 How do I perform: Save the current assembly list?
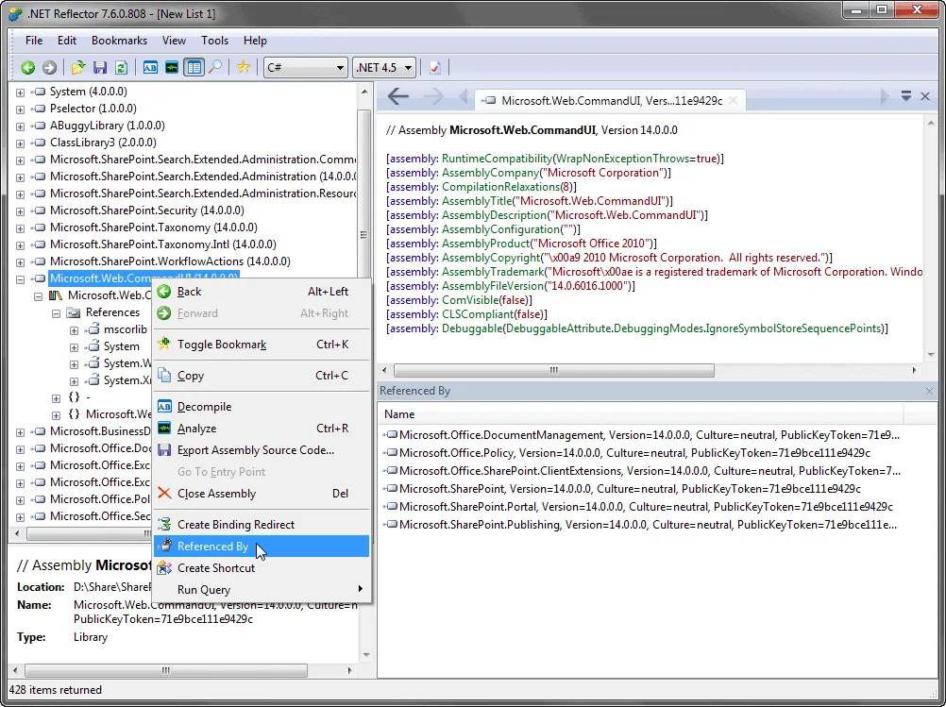(x=99, y=67)
